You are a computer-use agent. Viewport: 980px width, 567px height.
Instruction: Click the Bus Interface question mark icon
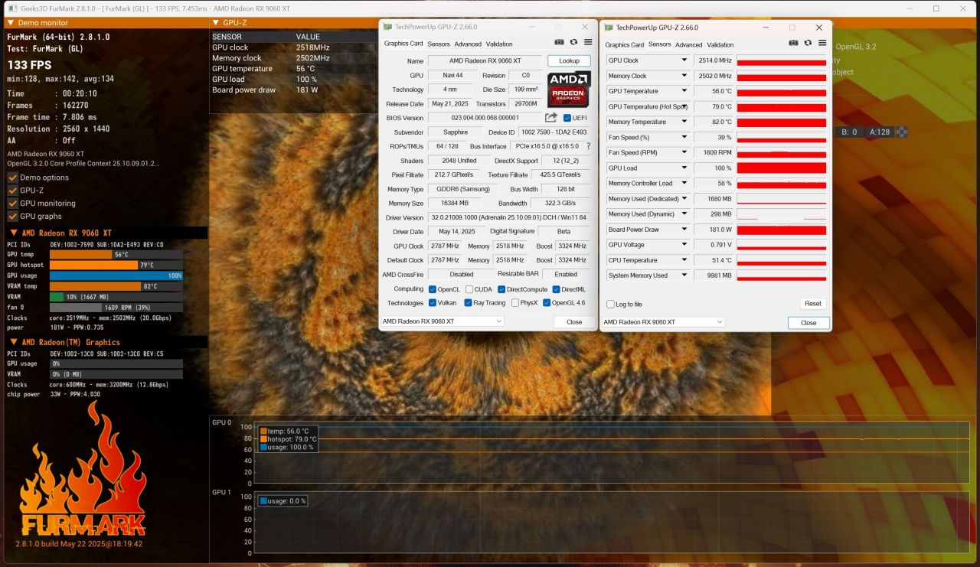[x=588, y=146]
